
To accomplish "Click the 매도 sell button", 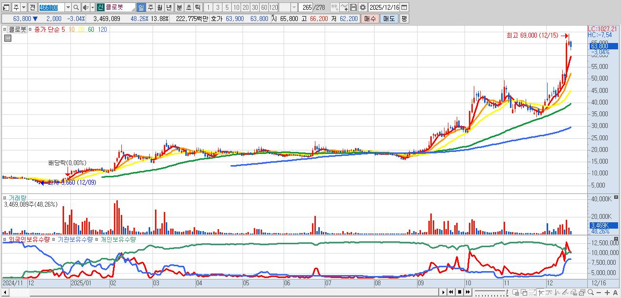I will [389, 19].
